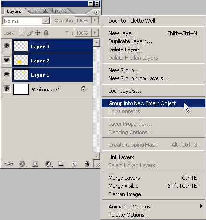Click the Layer 2 thumbnail
Screen dimensions: 206x220
point(21,61)
